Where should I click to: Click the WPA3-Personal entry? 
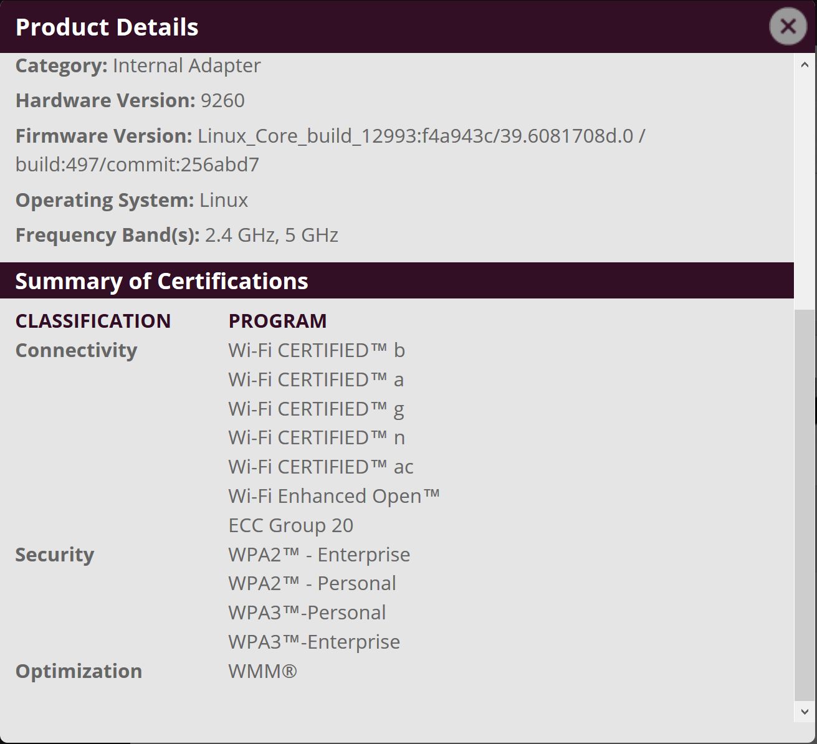(307, 613)
